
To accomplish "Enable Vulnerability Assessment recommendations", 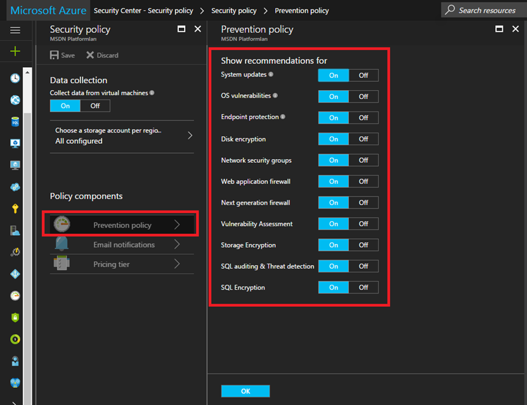I will [334, 224].
